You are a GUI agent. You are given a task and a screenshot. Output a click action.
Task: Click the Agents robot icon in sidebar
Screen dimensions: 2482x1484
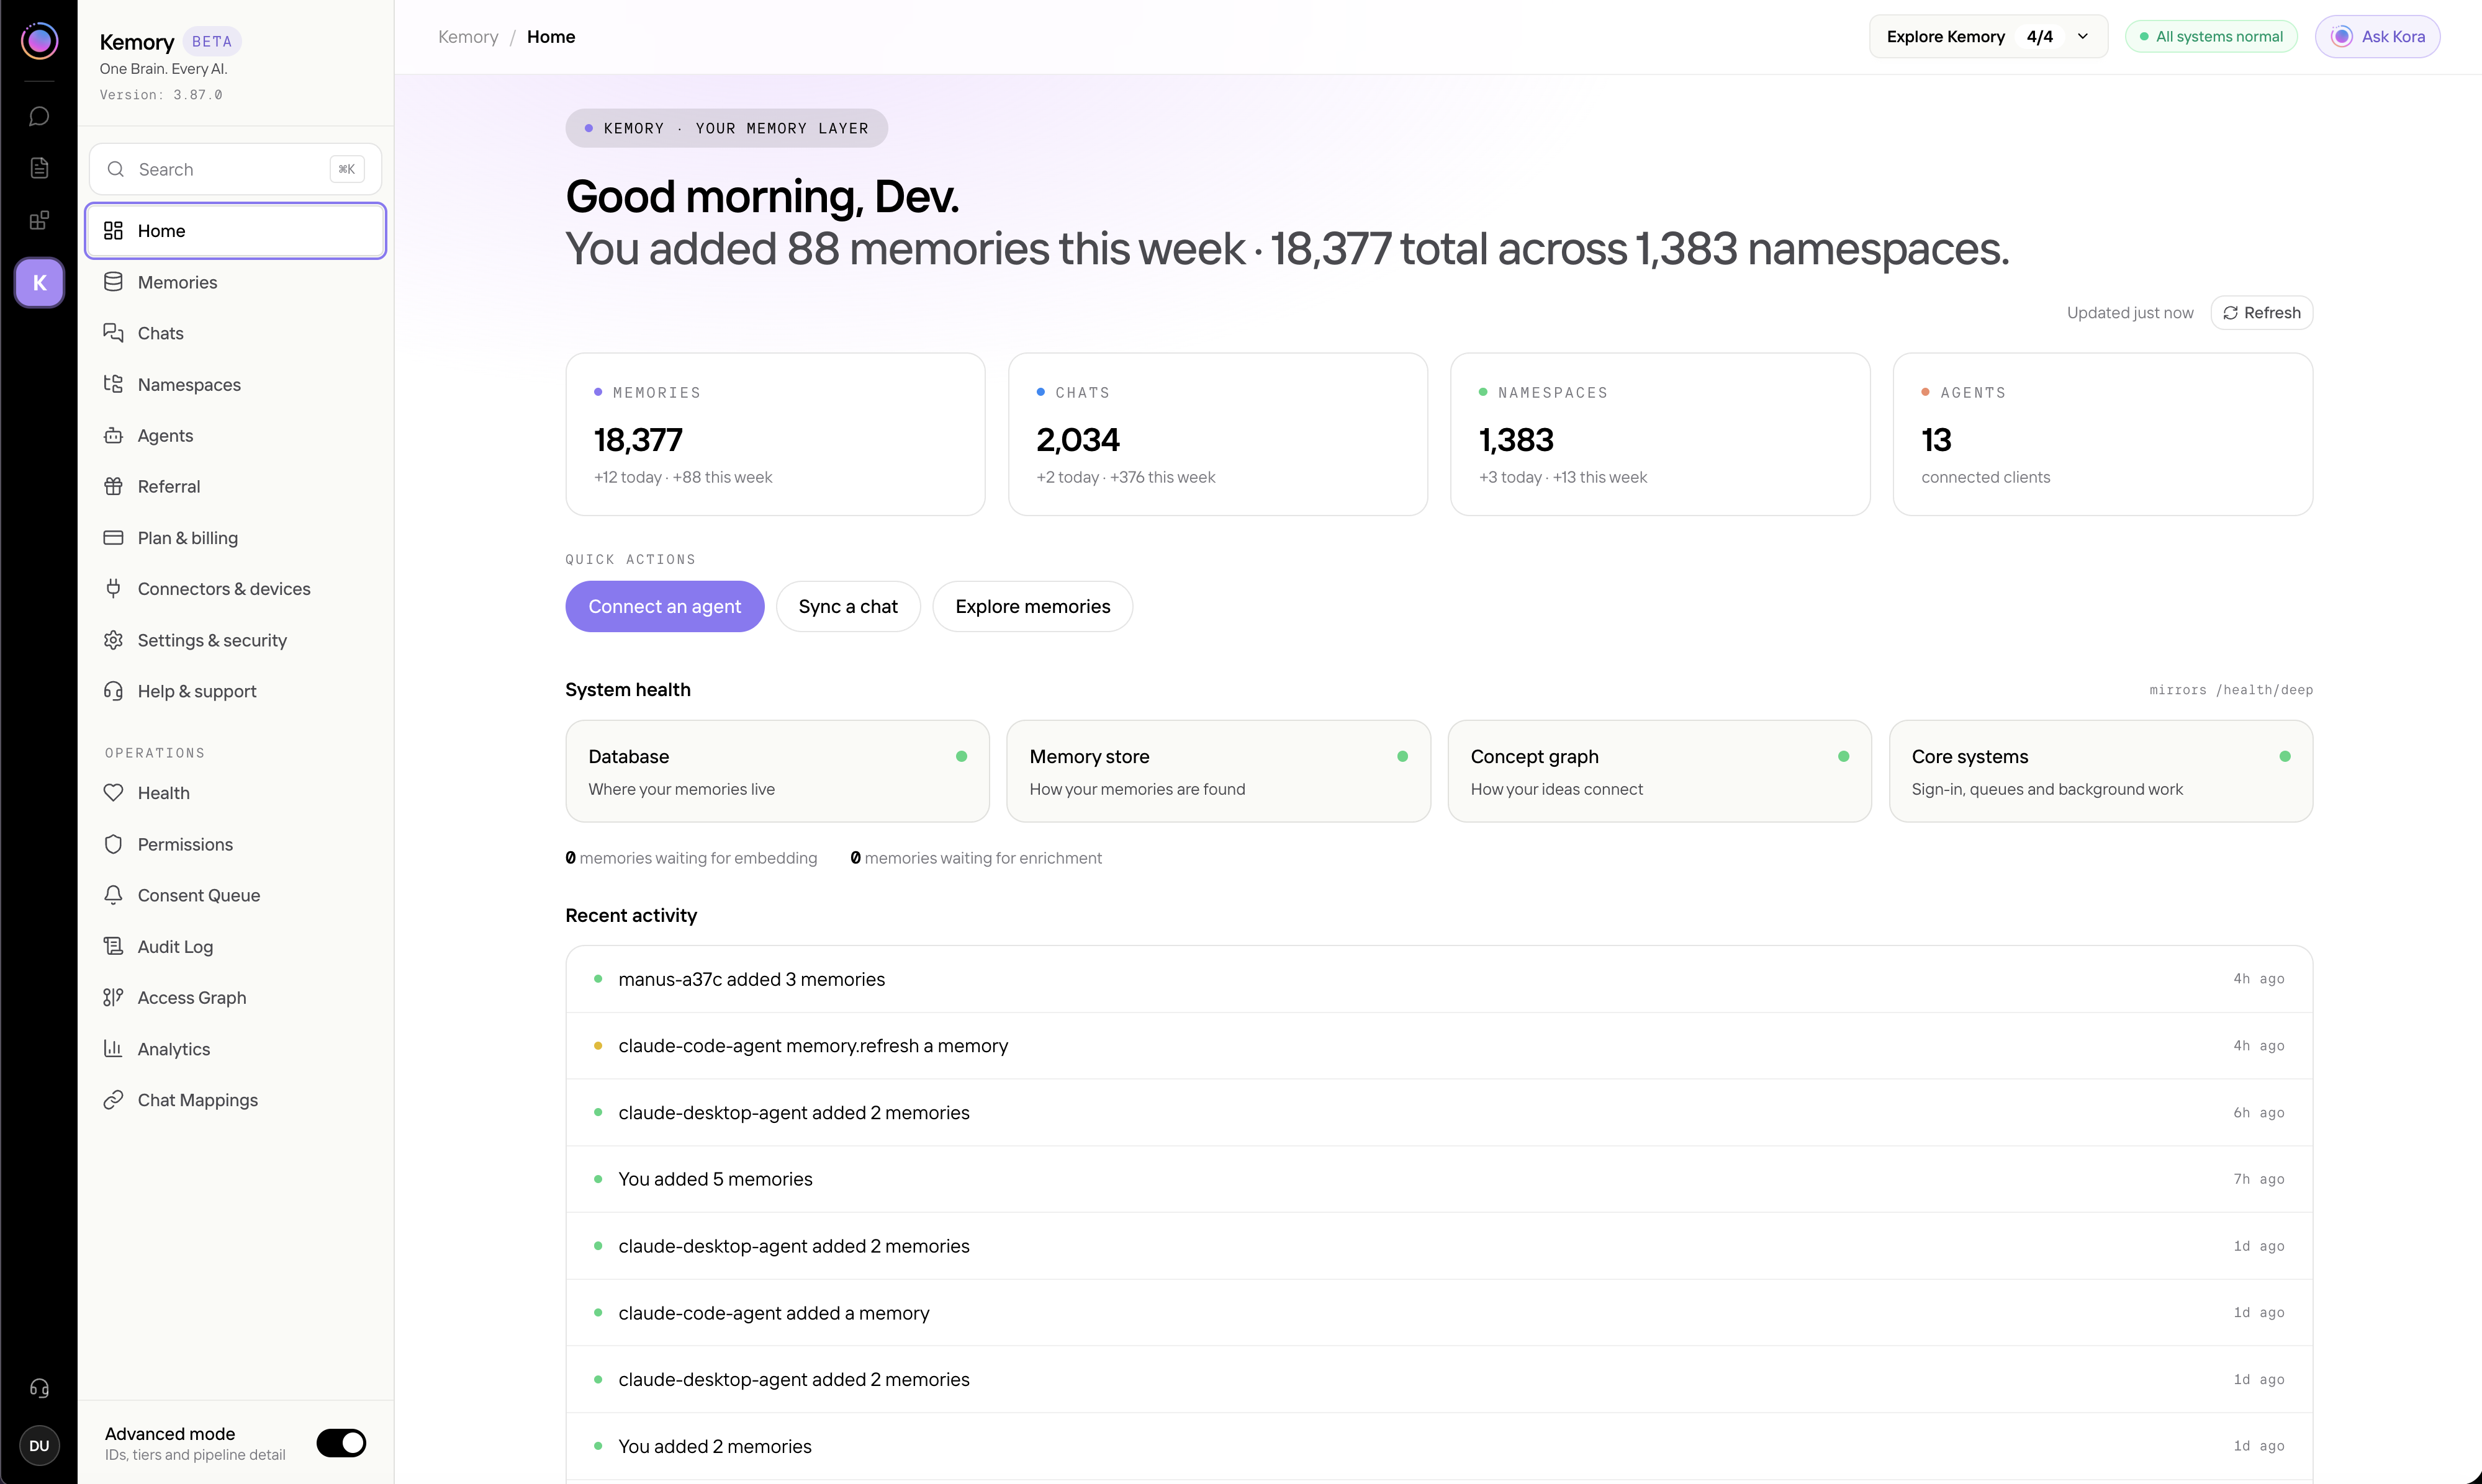[x=114, y=435]
